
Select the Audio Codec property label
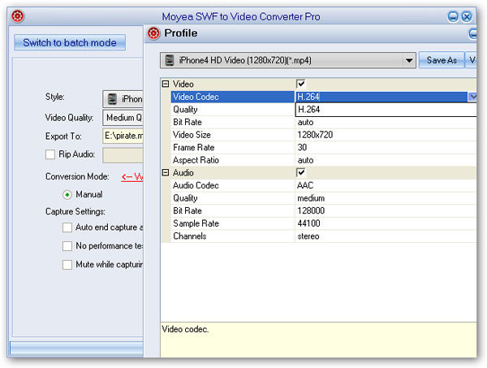coord(196,185)
